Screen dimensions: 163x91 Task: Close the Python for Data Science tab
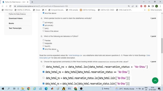[28, 2]
